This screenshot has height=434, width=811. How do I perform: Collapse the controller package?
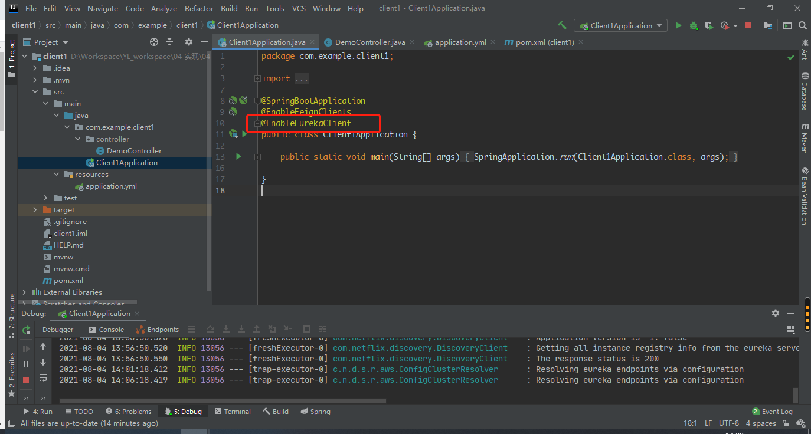77,139
